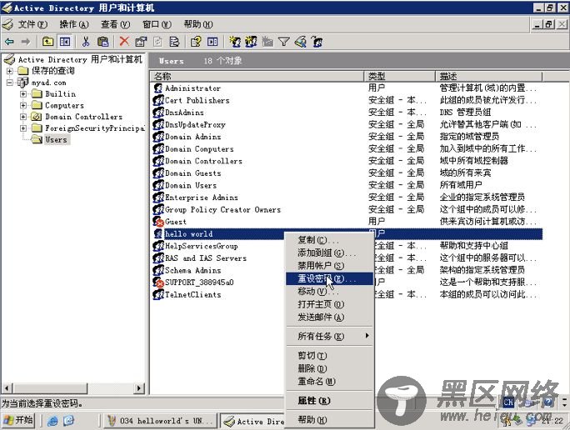Screen dimensions: 570x430
Task: Click tree pane scrollbar right arrow
Action: tap(138, 388)
